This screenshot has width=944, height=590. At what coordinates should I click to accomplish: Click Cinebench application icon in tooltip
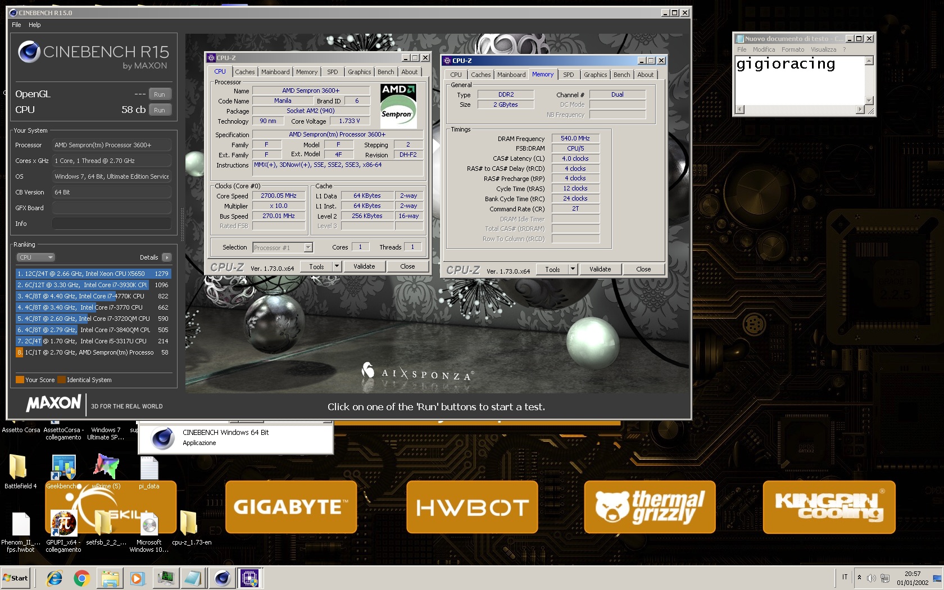coord(163,438)
